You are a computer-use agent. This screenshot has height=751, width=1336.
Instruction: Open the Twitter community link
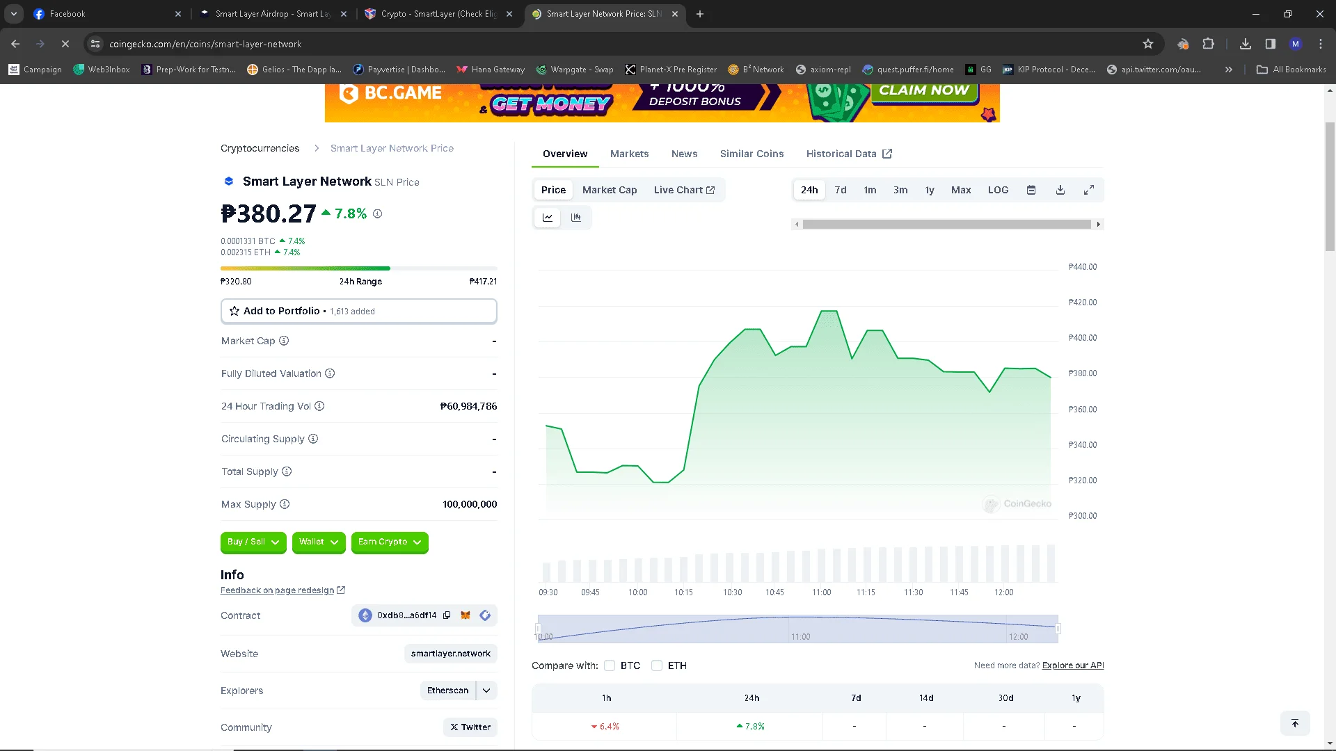(x=470, y=727)
